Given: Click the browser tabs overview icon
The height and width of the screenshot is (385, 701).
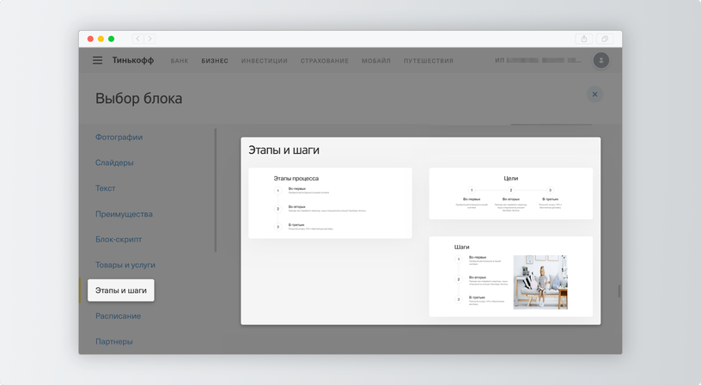Looking at the screenshot, I should pos(605,39).
